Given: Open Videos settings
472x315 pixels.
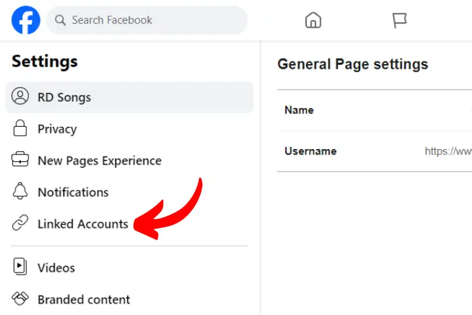Looking at the screenshot, I should tap(129, 268).
